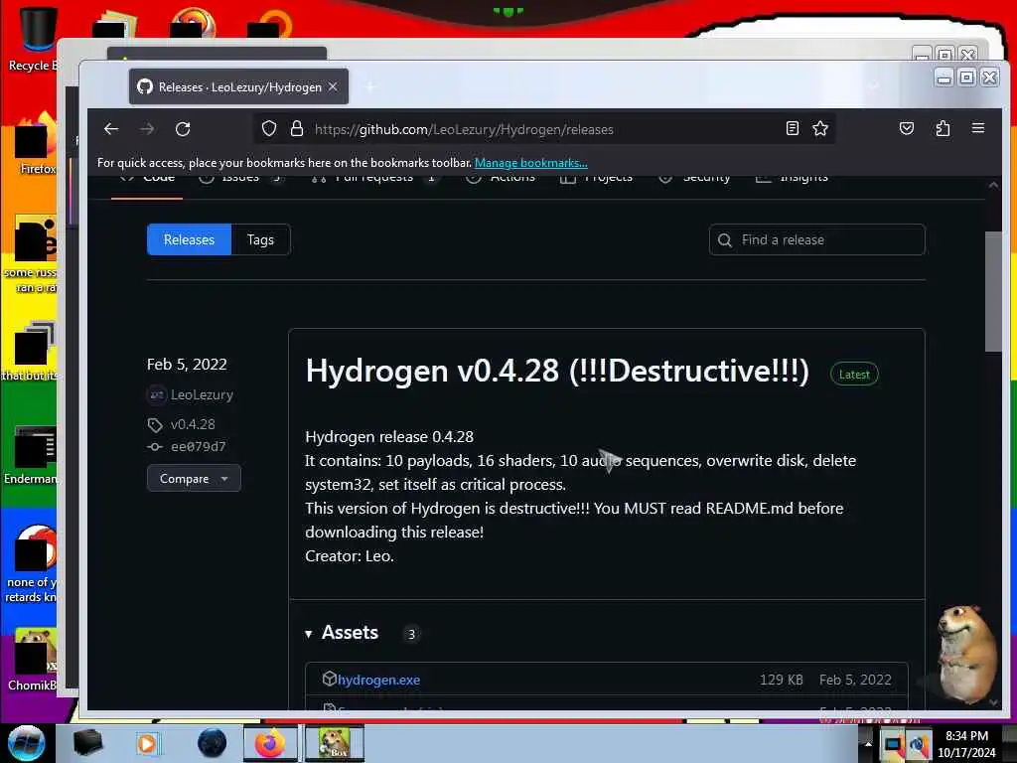Switch to the Releases view button
The image size is (1017, 763).
(x=189, y=240)
